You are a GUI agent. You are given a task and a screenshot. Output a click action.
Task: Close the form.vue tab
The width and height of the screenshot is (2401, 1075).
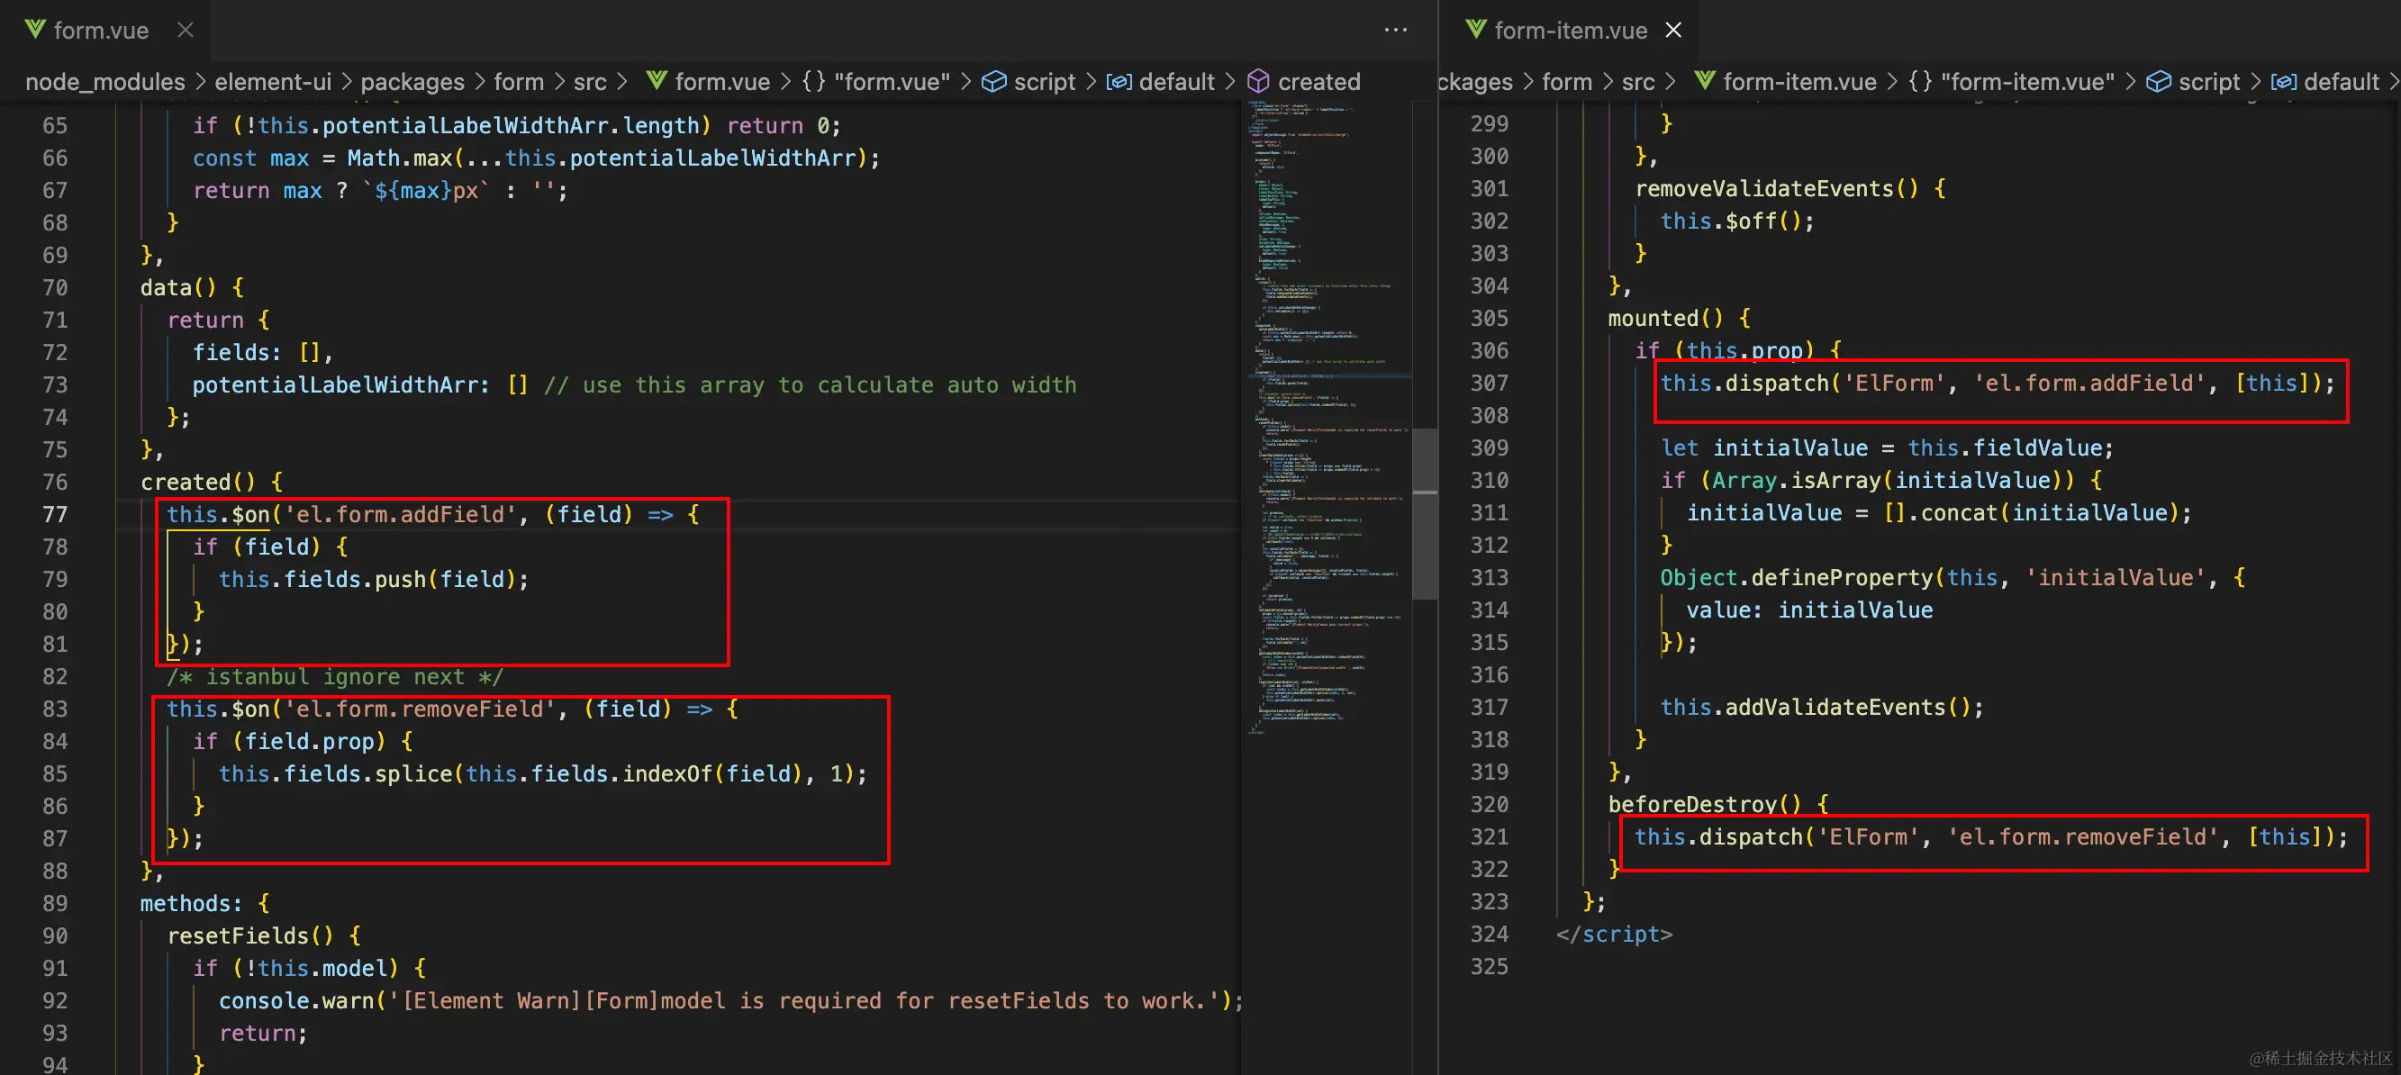[x=186, y=30]
